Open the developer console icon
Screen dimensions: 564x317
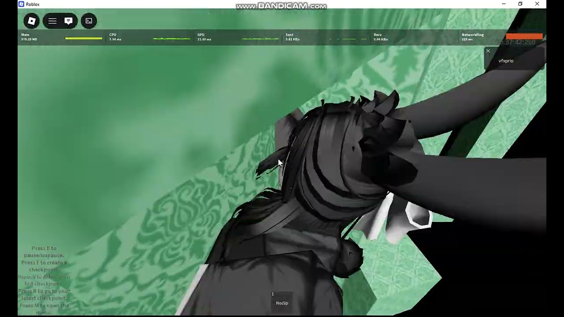[89, 21]
